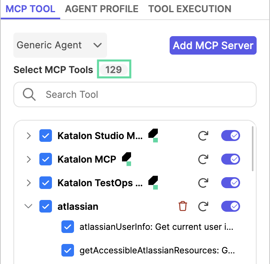Select the getAccessibleAtlassianResources tool text
The height and width of the screenshot is (264, 270).
tap(157, 250)
